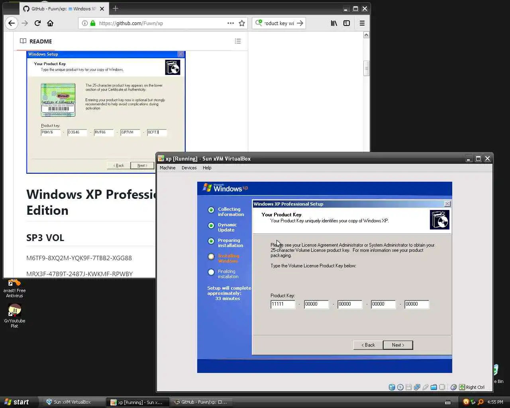Click fourth product key field in setup

tap(383, 304)
